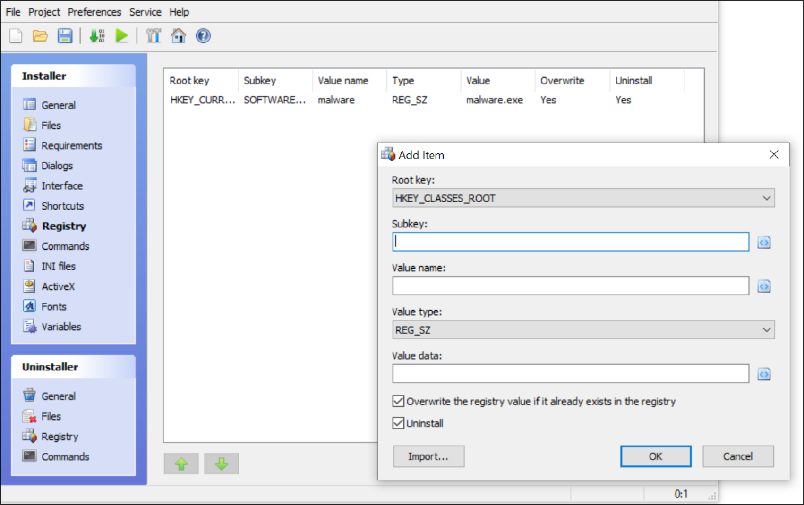Select the Shortcuts item in Installer panel
The width and height of the screenshot is (804, 505).
pos(62,206)
